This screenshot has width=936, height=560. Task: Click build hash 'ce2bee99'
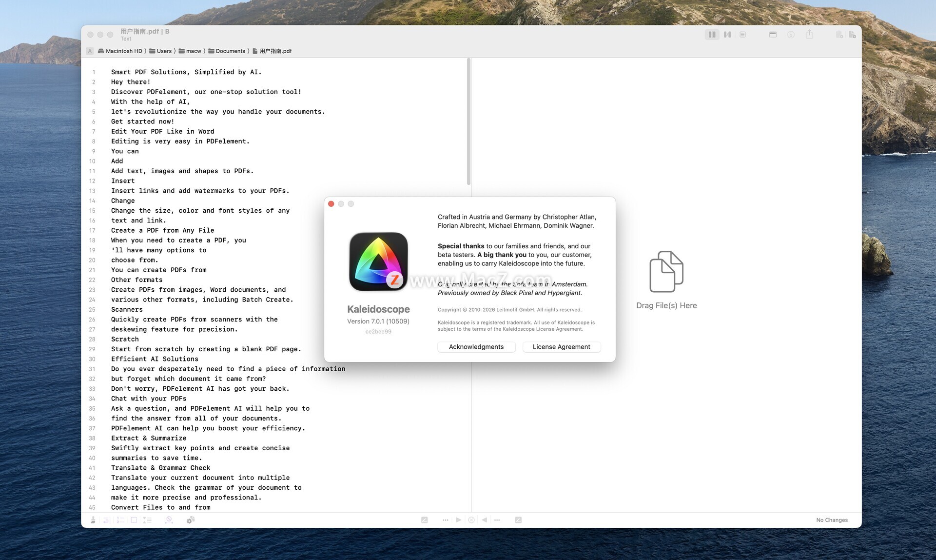[378, 332]
